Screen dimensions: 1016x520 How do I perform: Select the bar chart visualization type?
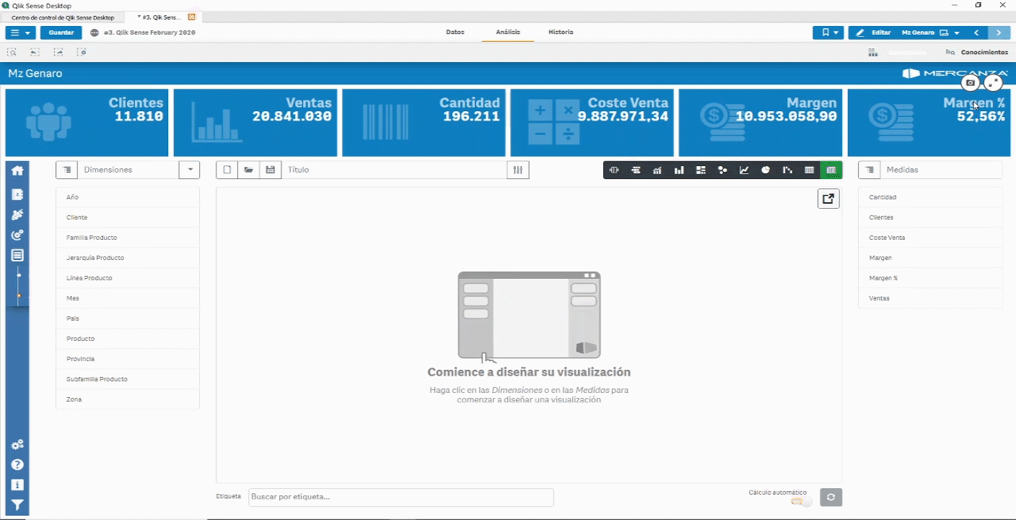tap(679, 170)
